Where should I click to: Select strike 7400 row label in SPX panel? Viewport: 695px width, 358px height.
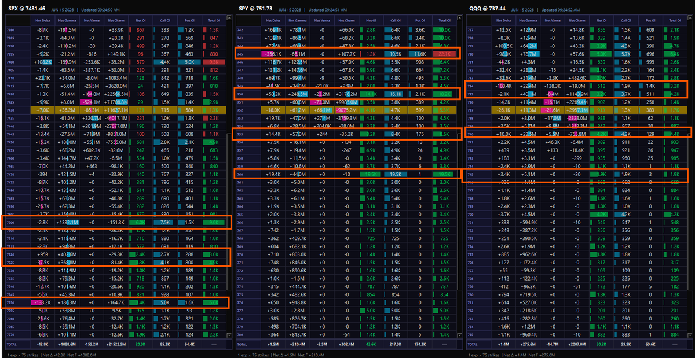click(x=10, y=61)
